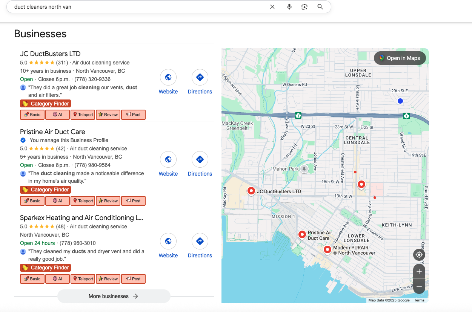Image resolution: width=472 pixels, height=312 pixels.
Task: Click JC DuctBusters phone number (778) 320-9336
Action: [x=92, y=79]
